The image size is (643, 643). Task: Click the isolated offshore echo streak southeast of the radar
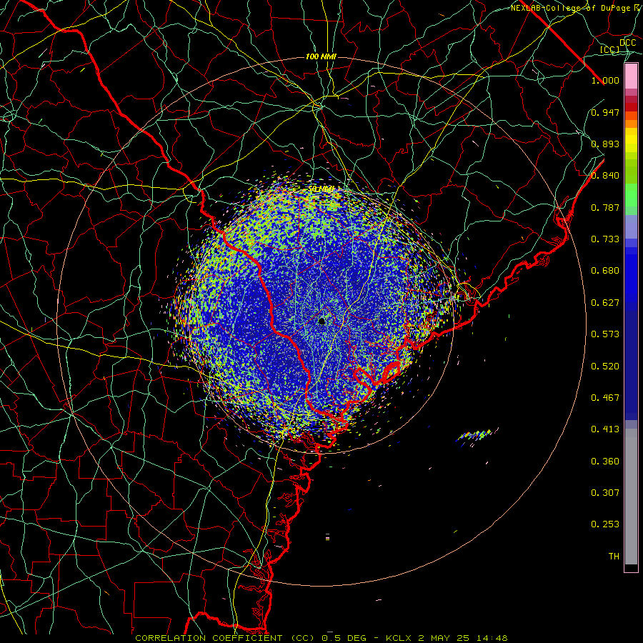click(476, 436)
